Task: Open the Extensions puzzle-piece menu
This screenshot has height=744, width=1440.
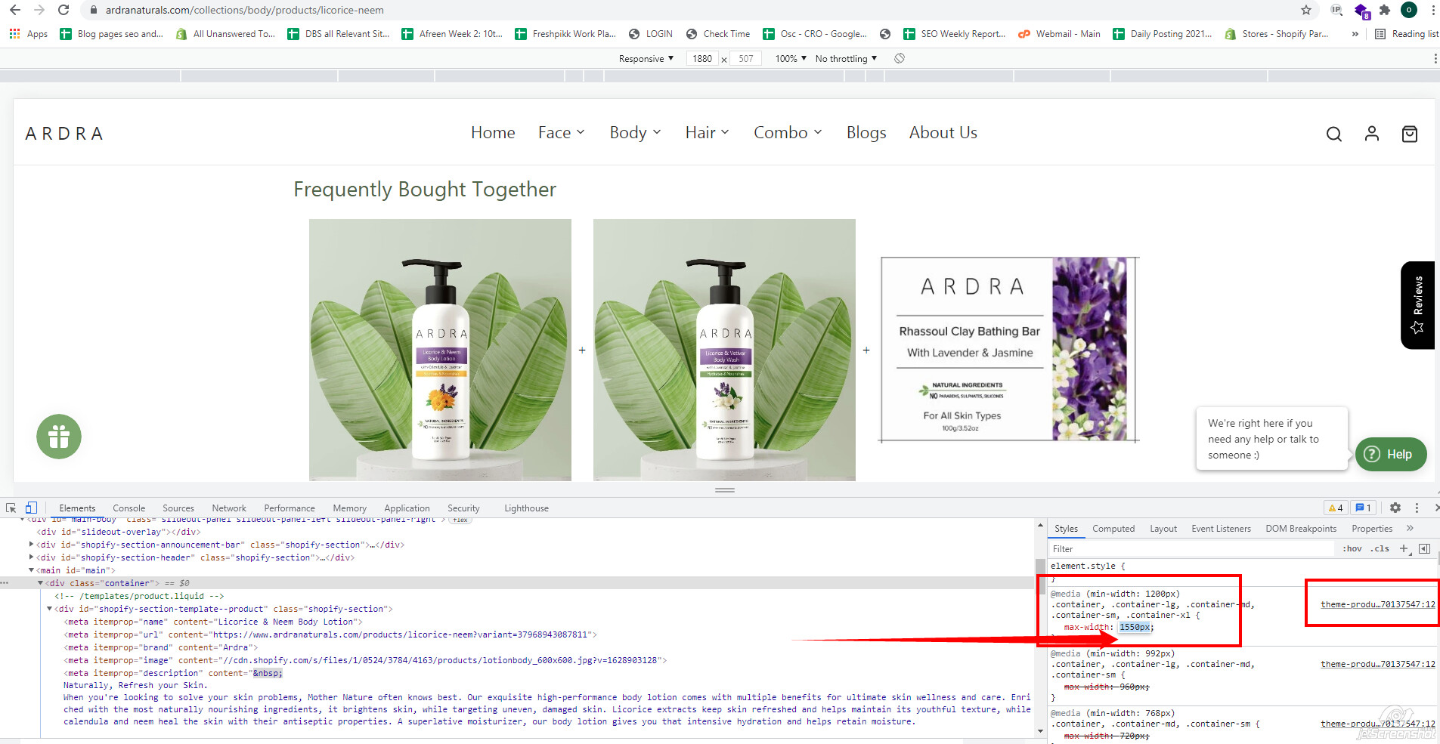Action: point(1385,10)
